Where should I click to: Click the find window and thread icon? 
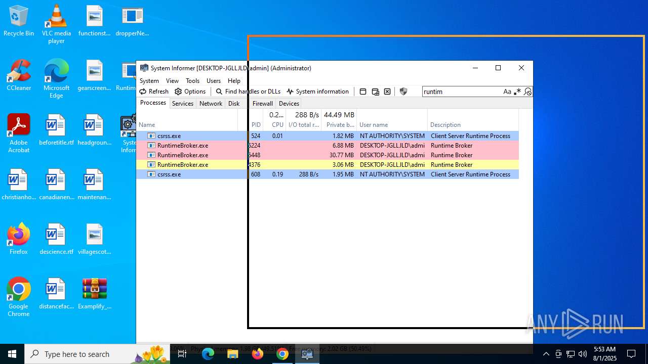click(x=375, y=92)
